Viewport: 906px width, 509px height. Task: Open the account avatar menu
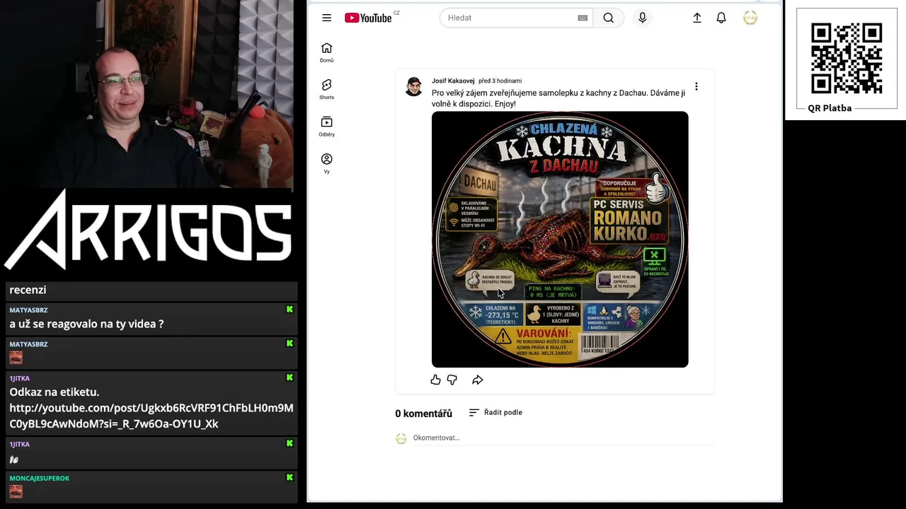coord(750,18)
